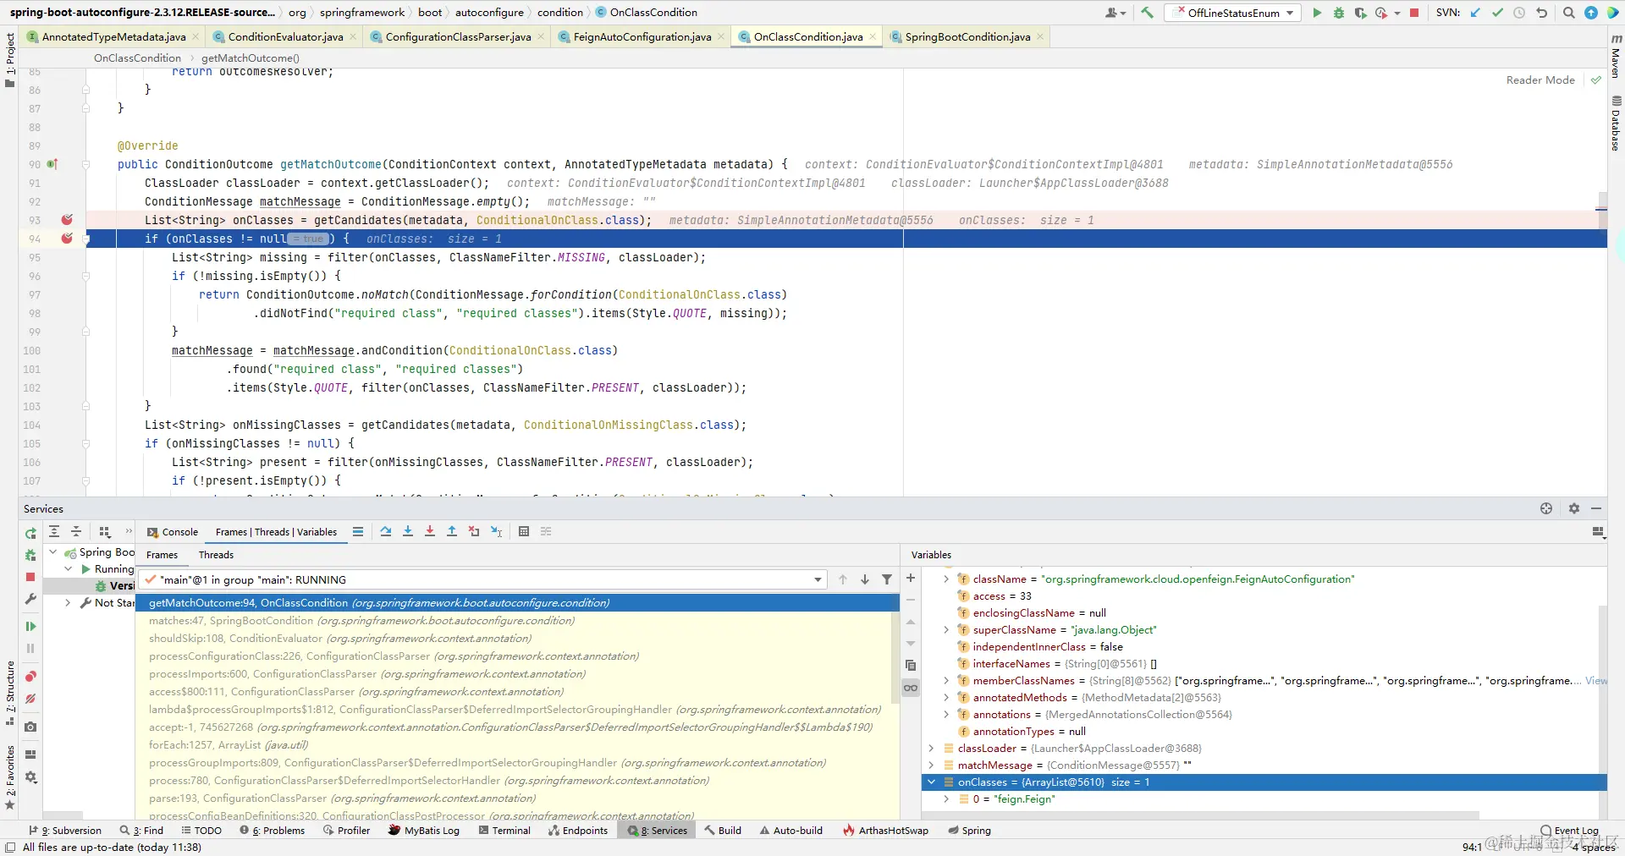Click SVN Update Project arrow icon

coord(1476,13)
